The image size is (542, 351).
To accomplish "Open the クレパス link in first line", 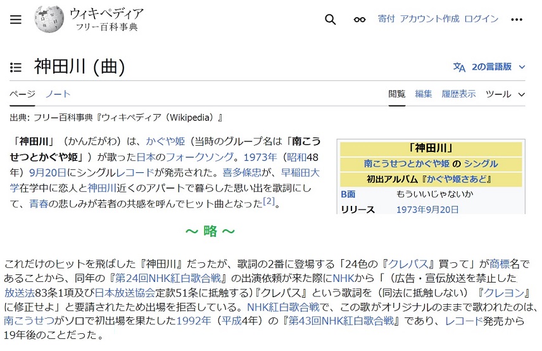I will 408,264.
